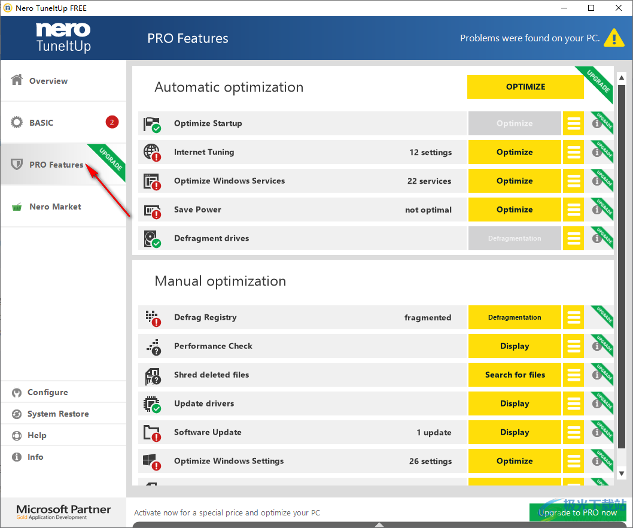Viewport: 633px width, 528px height.
Task: Expand the bottom panel arrow
Action: 379,524
